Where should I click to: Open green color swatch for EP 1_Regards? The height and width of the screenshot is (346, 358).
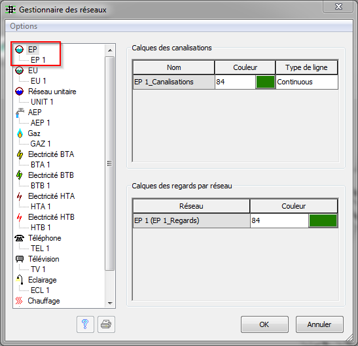coord(323,220)
